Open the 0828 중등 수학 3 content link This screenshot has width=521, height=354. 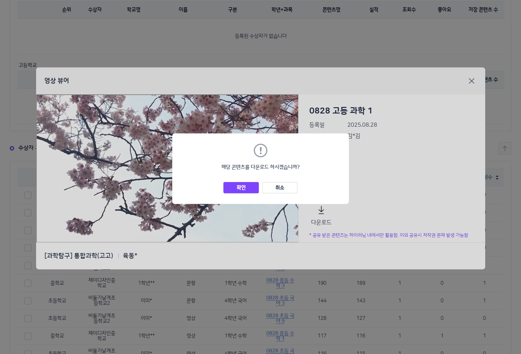(x=280, y=283)
